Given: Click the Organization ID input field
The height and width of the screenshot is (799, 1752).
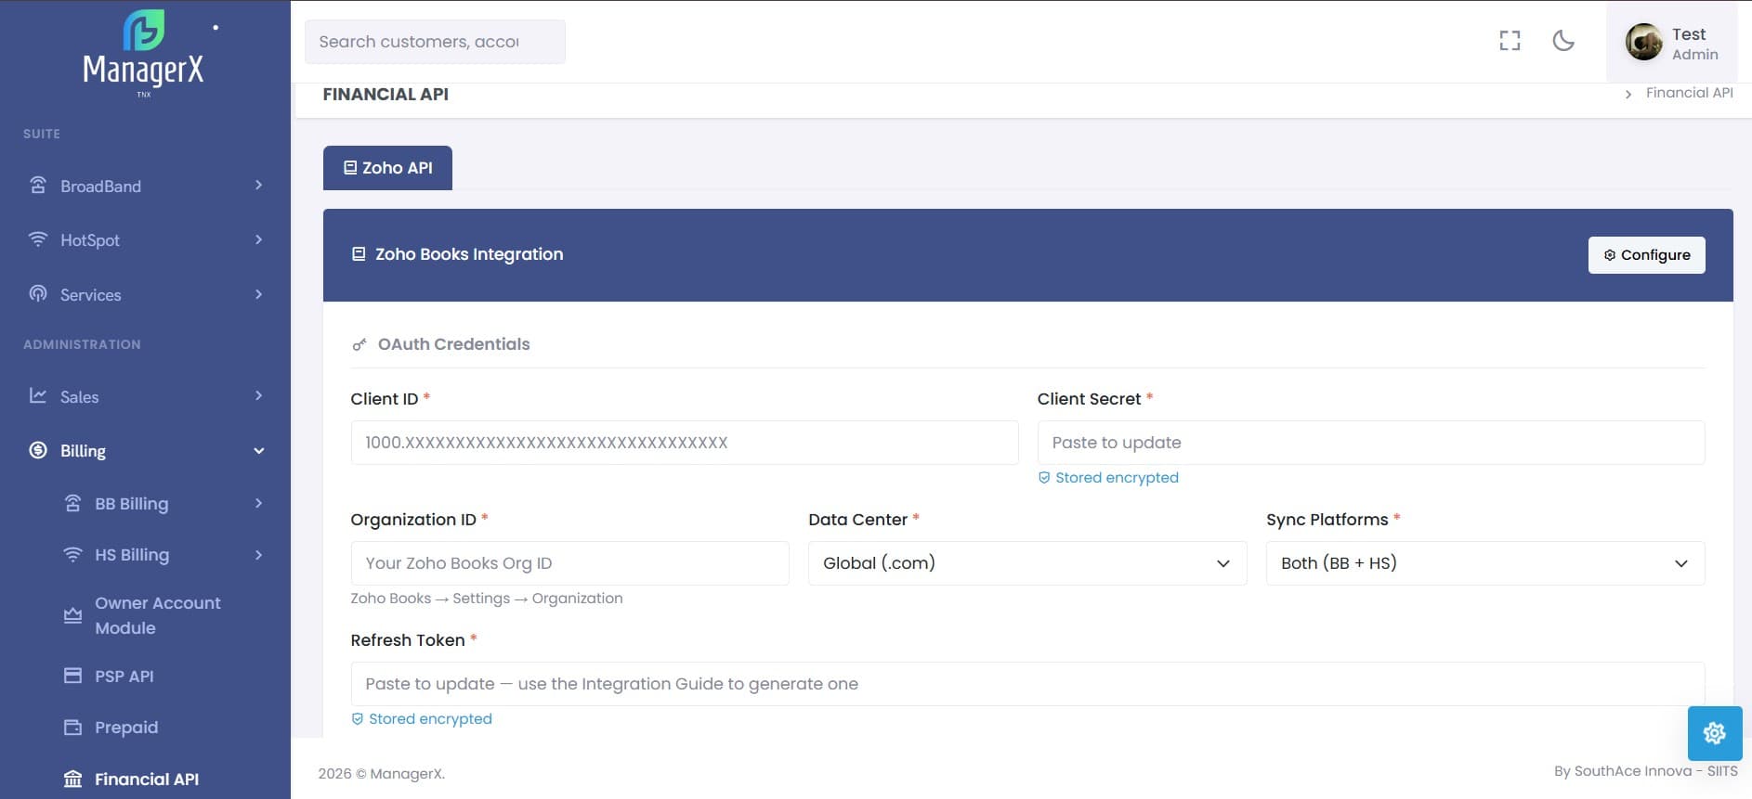Looking at the screenshot, I should tap(570, 563).
